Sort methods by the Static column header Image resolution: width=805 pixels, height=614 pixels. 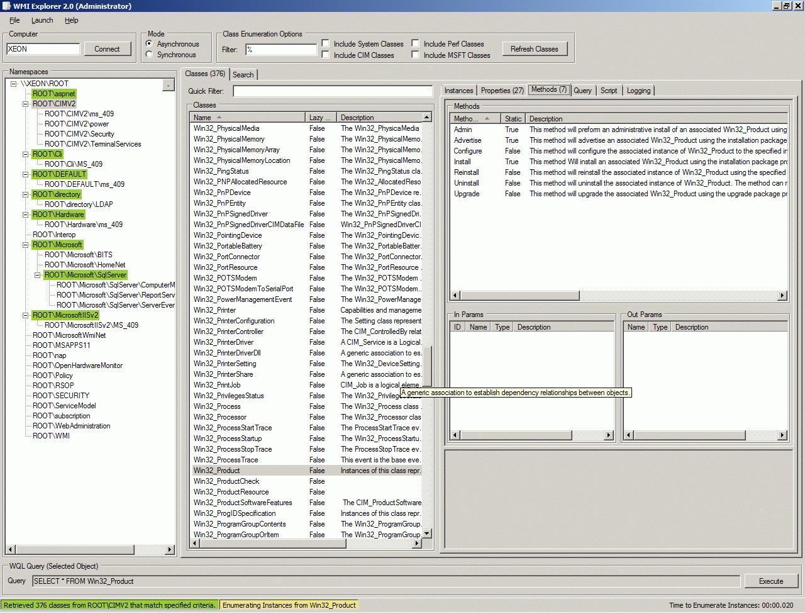(513, 119)
